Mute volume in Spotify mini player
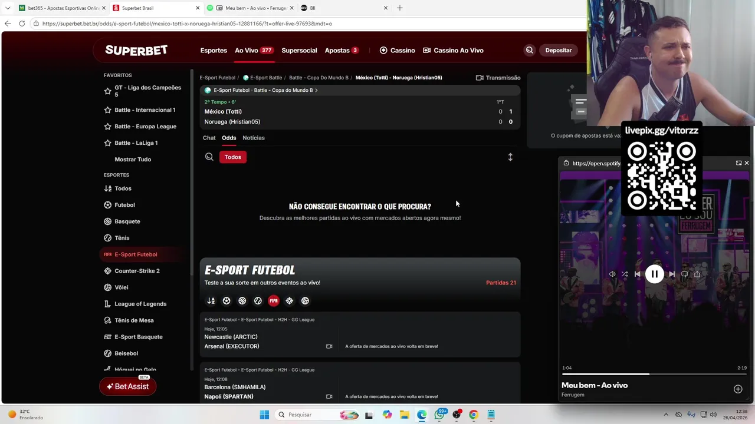The image size is (755, 424). tap(612, 274)
